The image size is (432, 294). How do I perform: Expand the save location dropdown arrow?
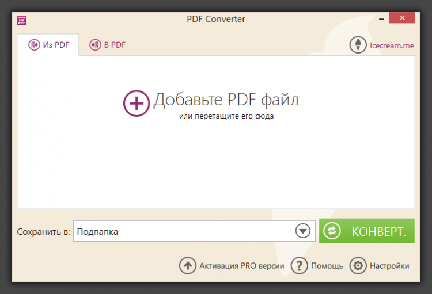[x=303, y=231]
